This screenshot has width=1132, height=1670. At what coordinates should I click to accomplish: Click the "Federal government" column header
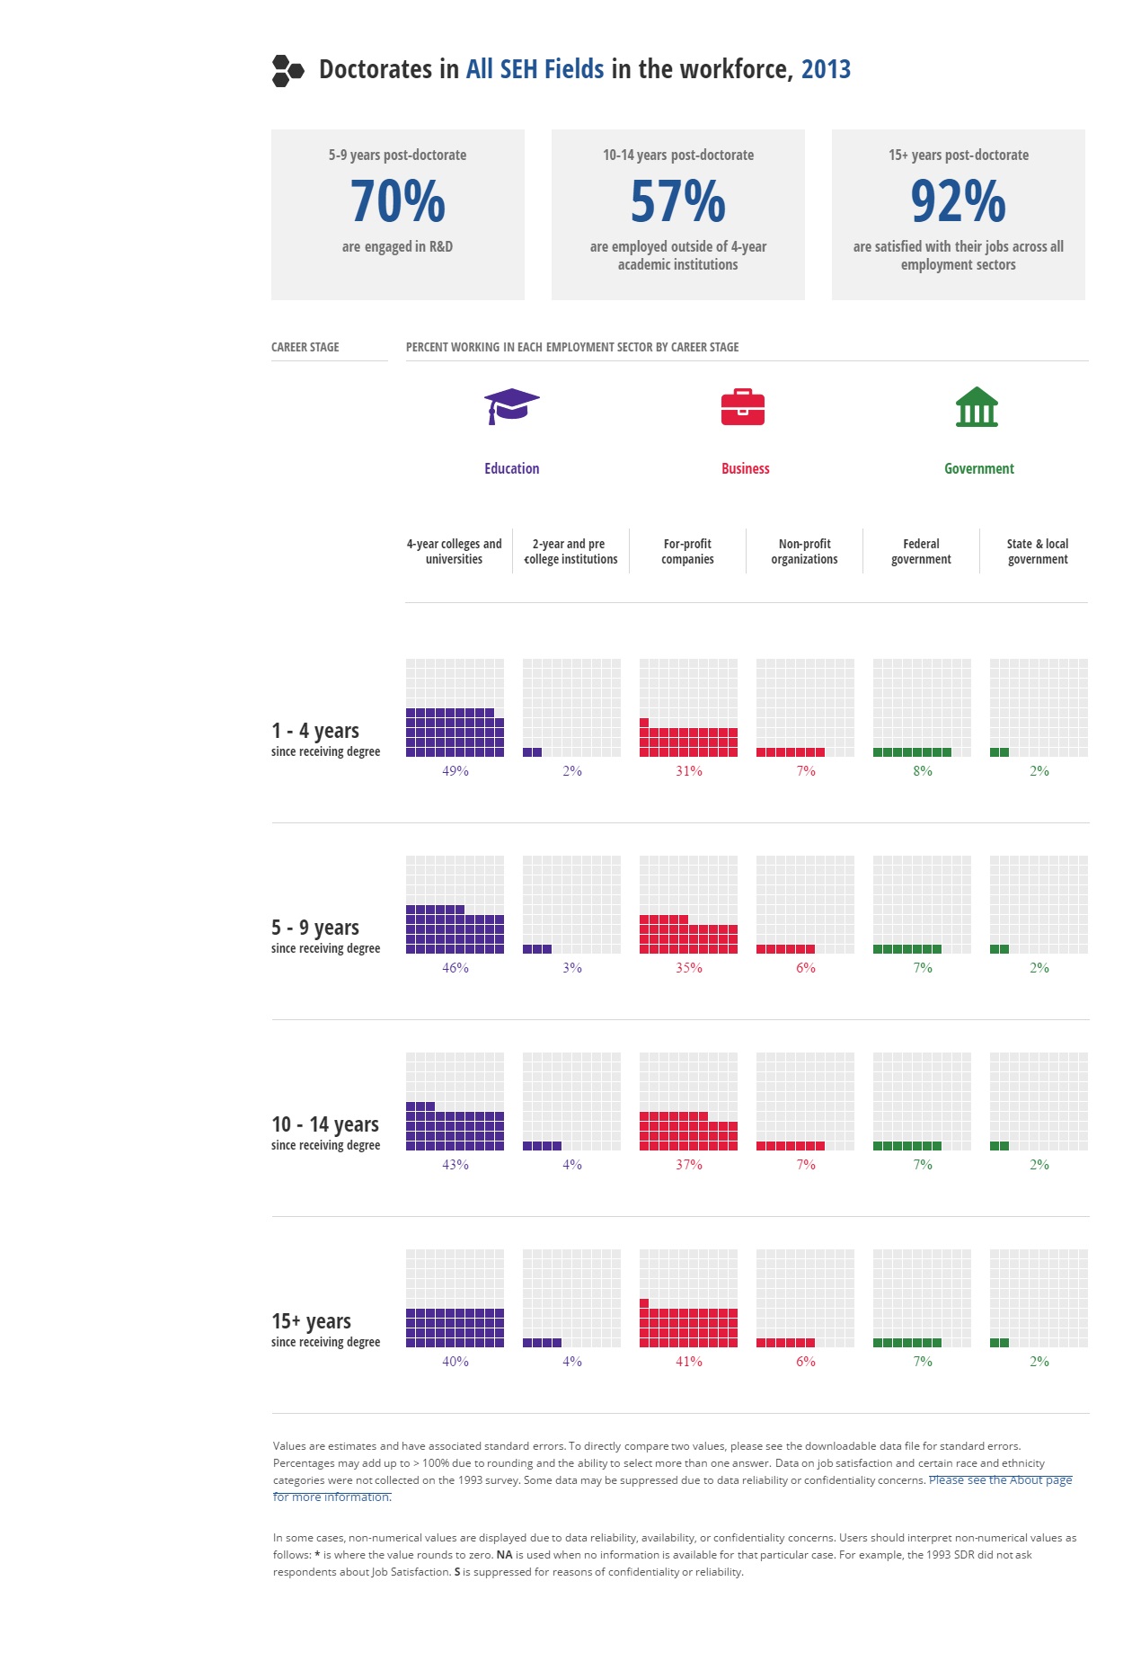[x=921, y=551]
